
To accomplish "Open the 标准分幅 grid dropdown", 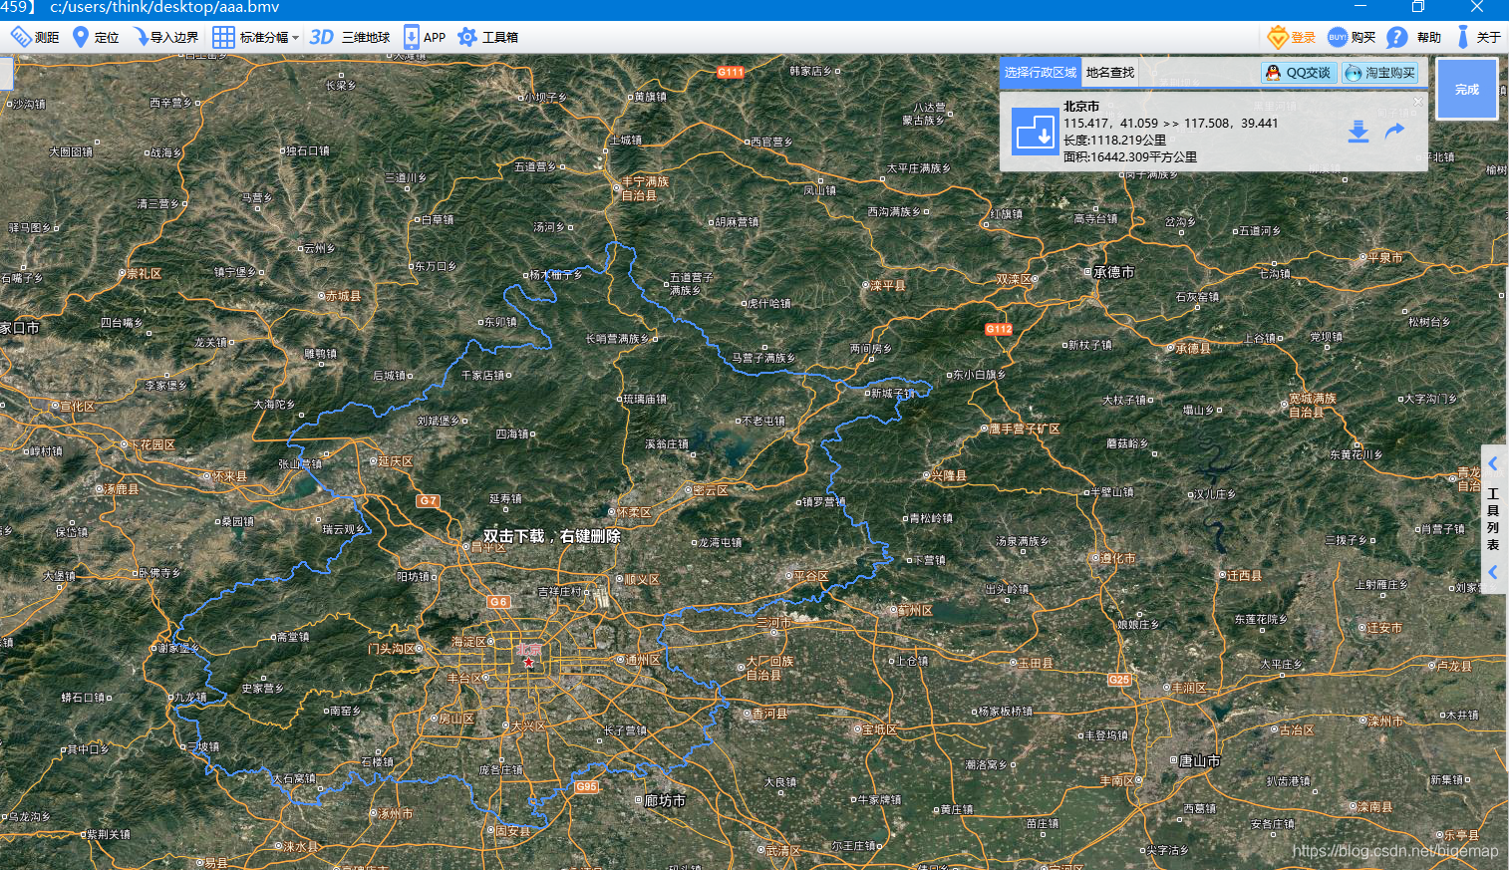I will pyautogui.click(x=255, y=37).
